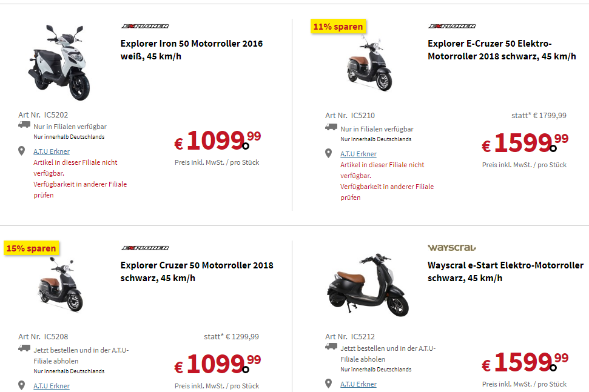The image size is (589, 392).
Task: Click truck icon under Art Nr. IC5208
Action: 24,348
